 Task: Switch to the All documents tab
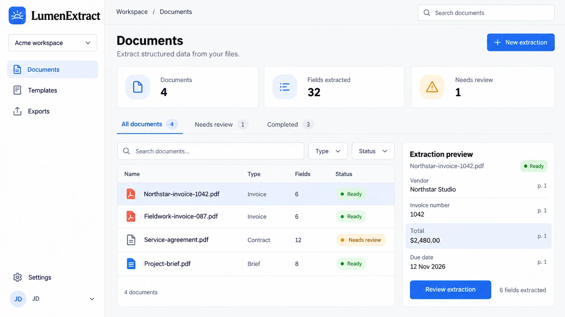(150, 124)
